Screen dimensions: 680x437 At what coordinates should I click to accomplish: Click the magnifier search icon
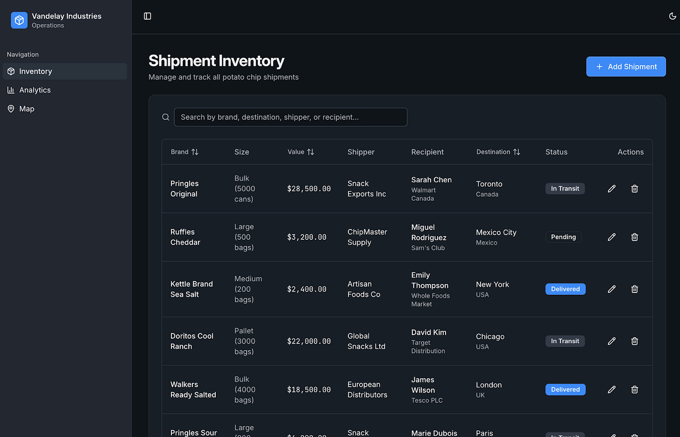tap(166, 117)
